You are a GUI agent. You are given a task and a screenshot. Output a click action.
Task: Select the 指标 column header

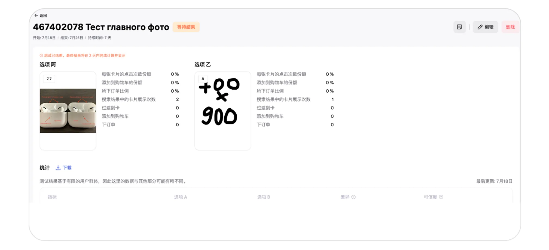point(52,197)
